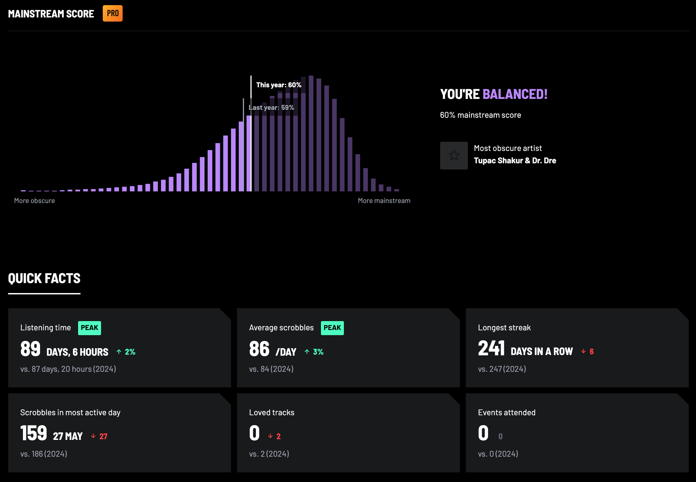Click the BALANCED! purple heading text
696x482 pixels.
(x=515, y=94)
